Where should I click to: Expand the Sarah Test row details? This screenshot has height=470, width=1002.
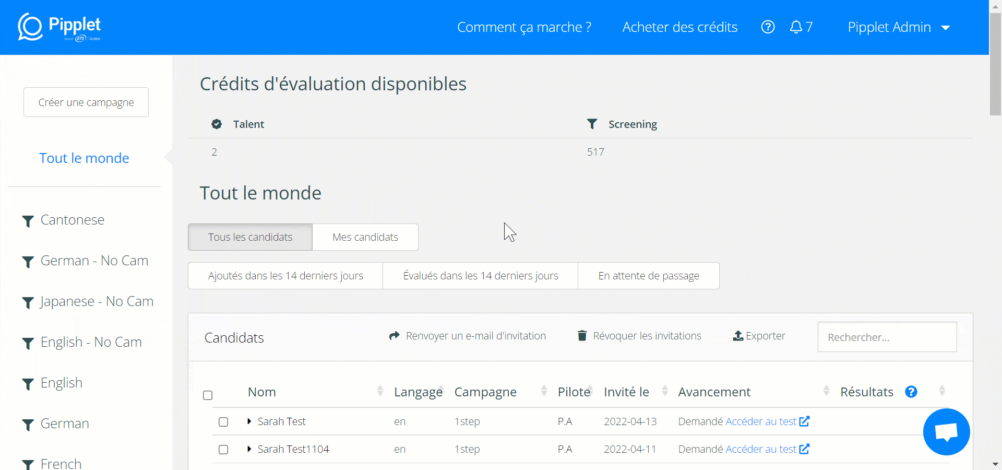[249, 421]
